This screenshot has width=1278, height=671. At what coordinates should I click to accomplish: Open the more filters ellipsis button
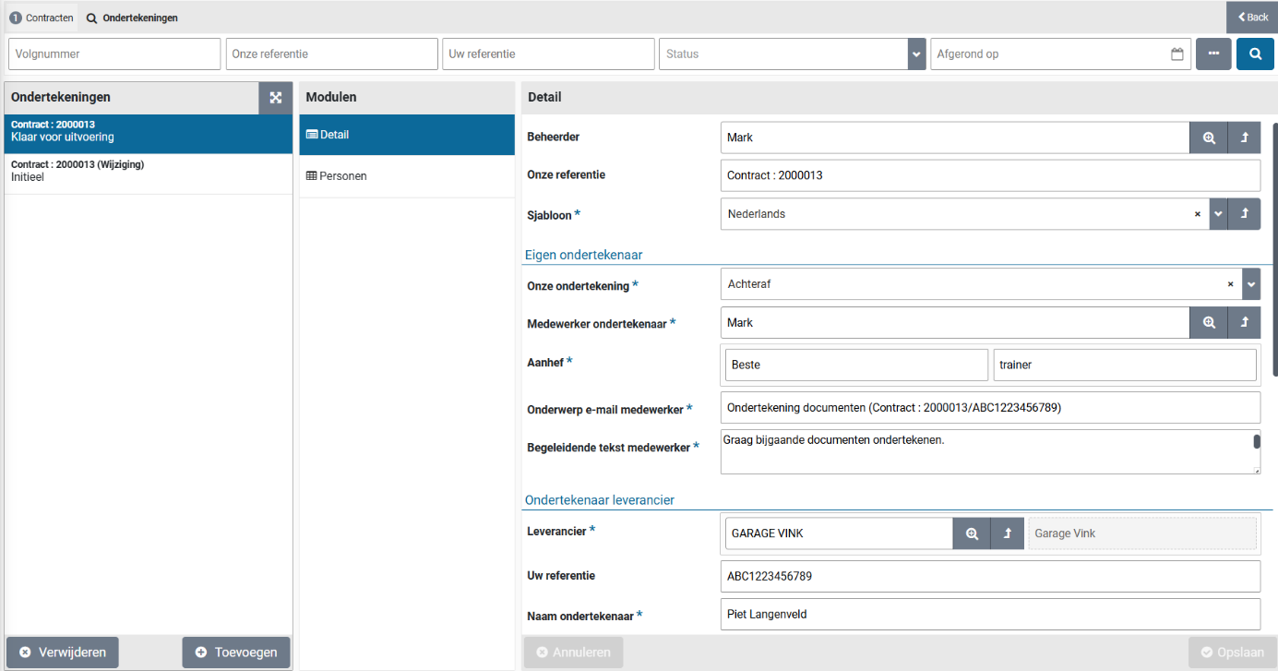click(x=1213, y=54)
